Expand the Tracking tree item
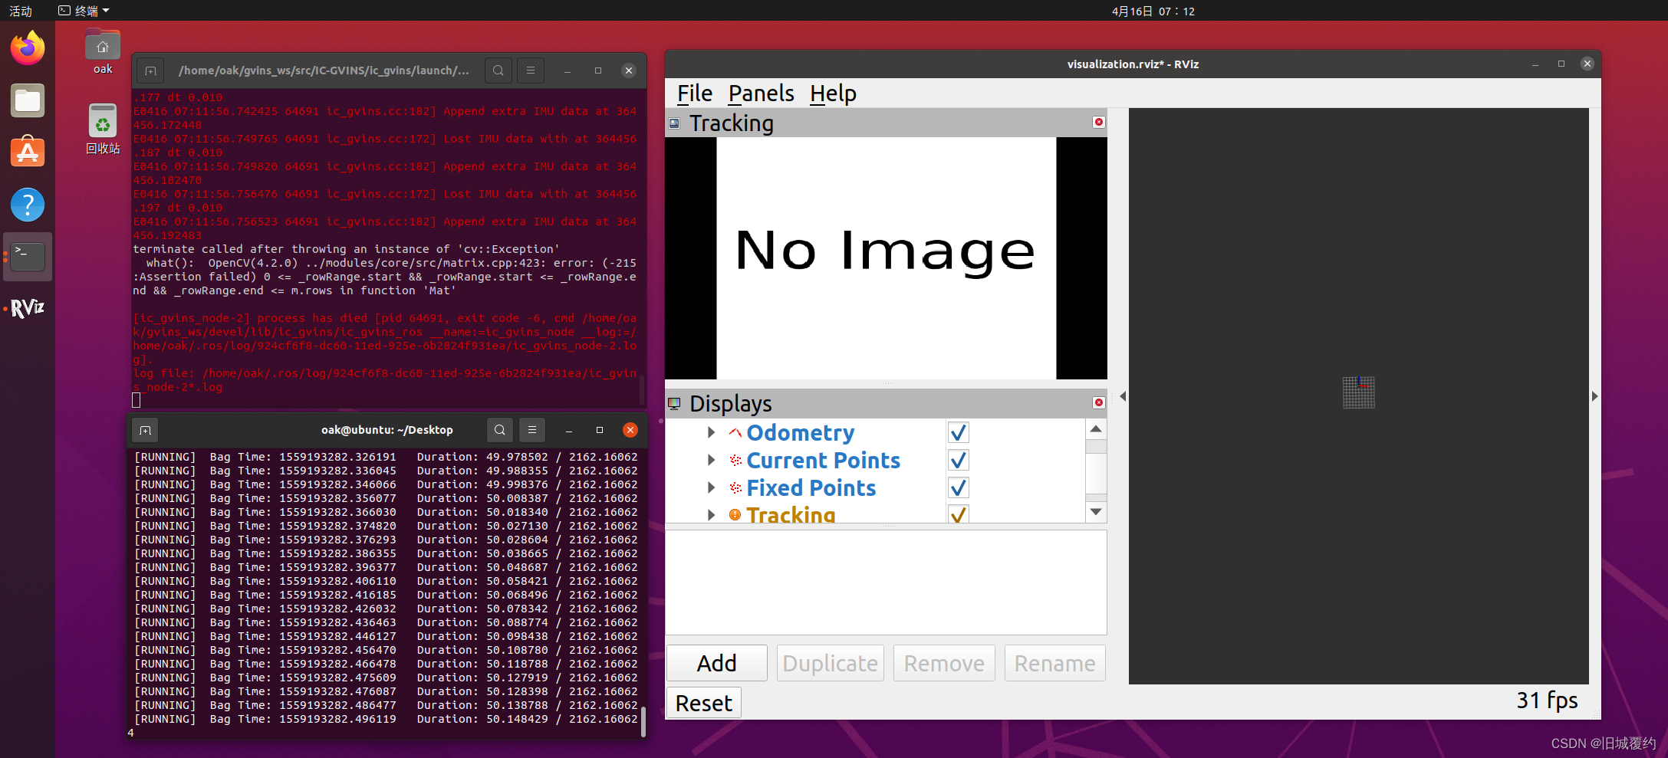This screenshot has width=1668, height=758. [711, 515]
